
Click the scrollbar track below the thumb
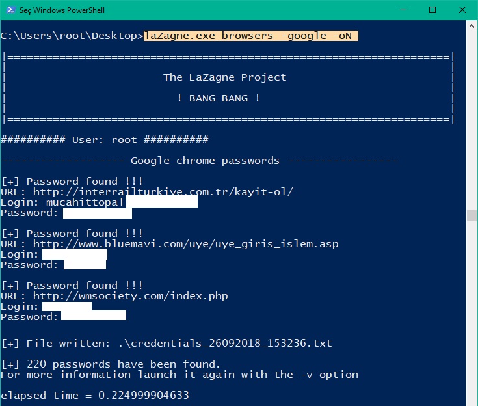(x=471, y=312)
